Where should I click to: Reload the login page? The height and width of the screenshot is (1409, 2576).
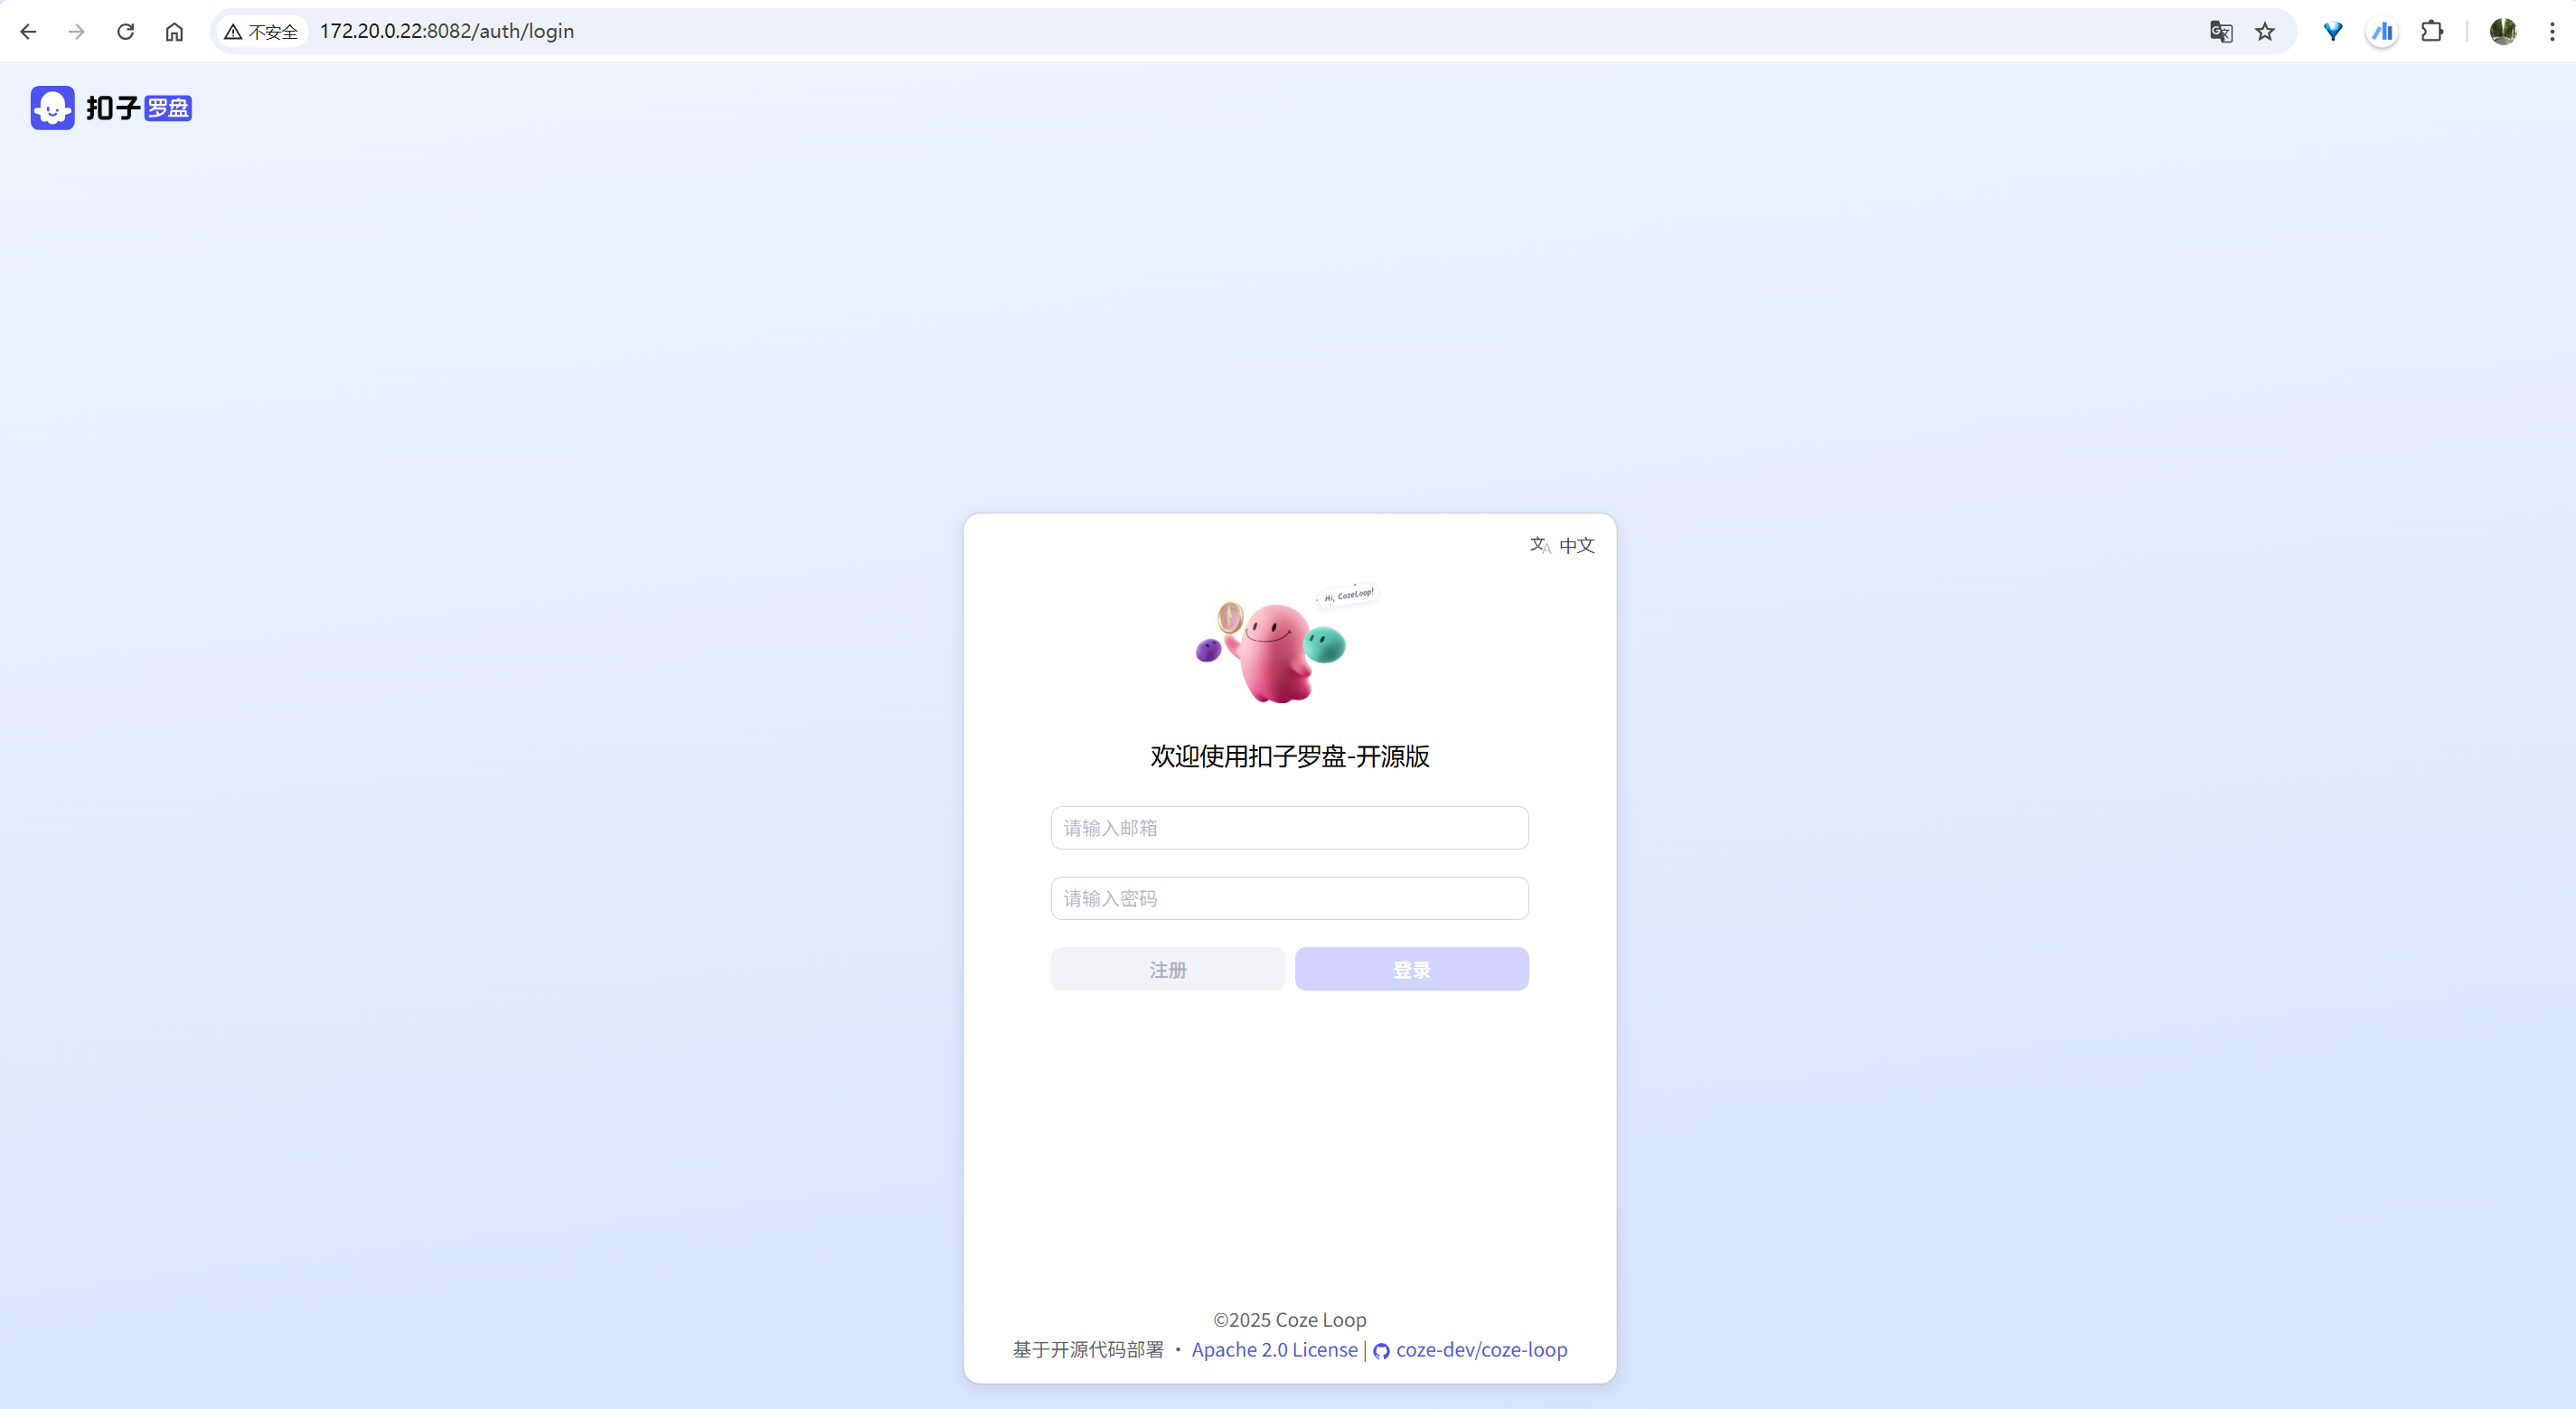pyautogui.click(x=125, y=31)
